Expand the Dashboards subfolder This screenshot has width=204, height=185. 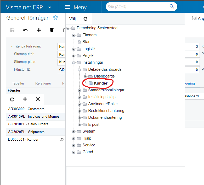point(85,77)
